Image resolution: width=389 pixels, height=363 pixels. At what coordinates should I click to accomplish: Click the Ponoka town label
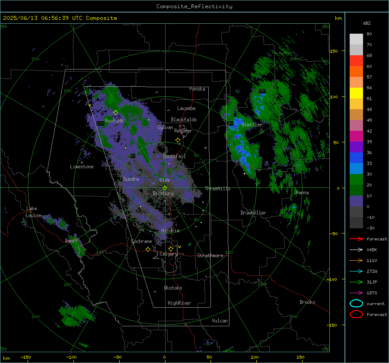click(x=197, y=89)
